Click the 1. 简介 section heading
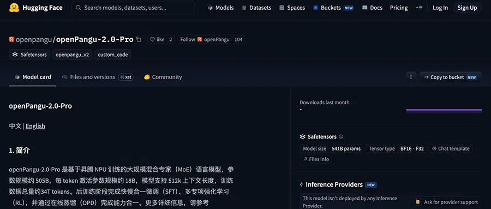The height and width of the screenshot is (209, 491). point(20,151)
